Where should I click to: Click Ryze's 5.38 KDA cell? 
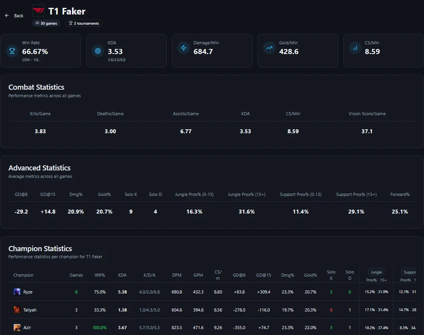(123, 292)
